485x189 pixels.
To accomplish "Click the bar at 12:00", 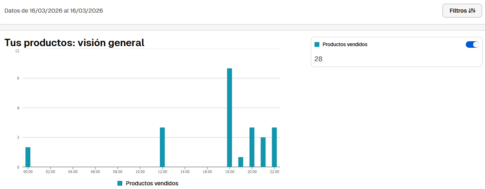I will (162, 147).
